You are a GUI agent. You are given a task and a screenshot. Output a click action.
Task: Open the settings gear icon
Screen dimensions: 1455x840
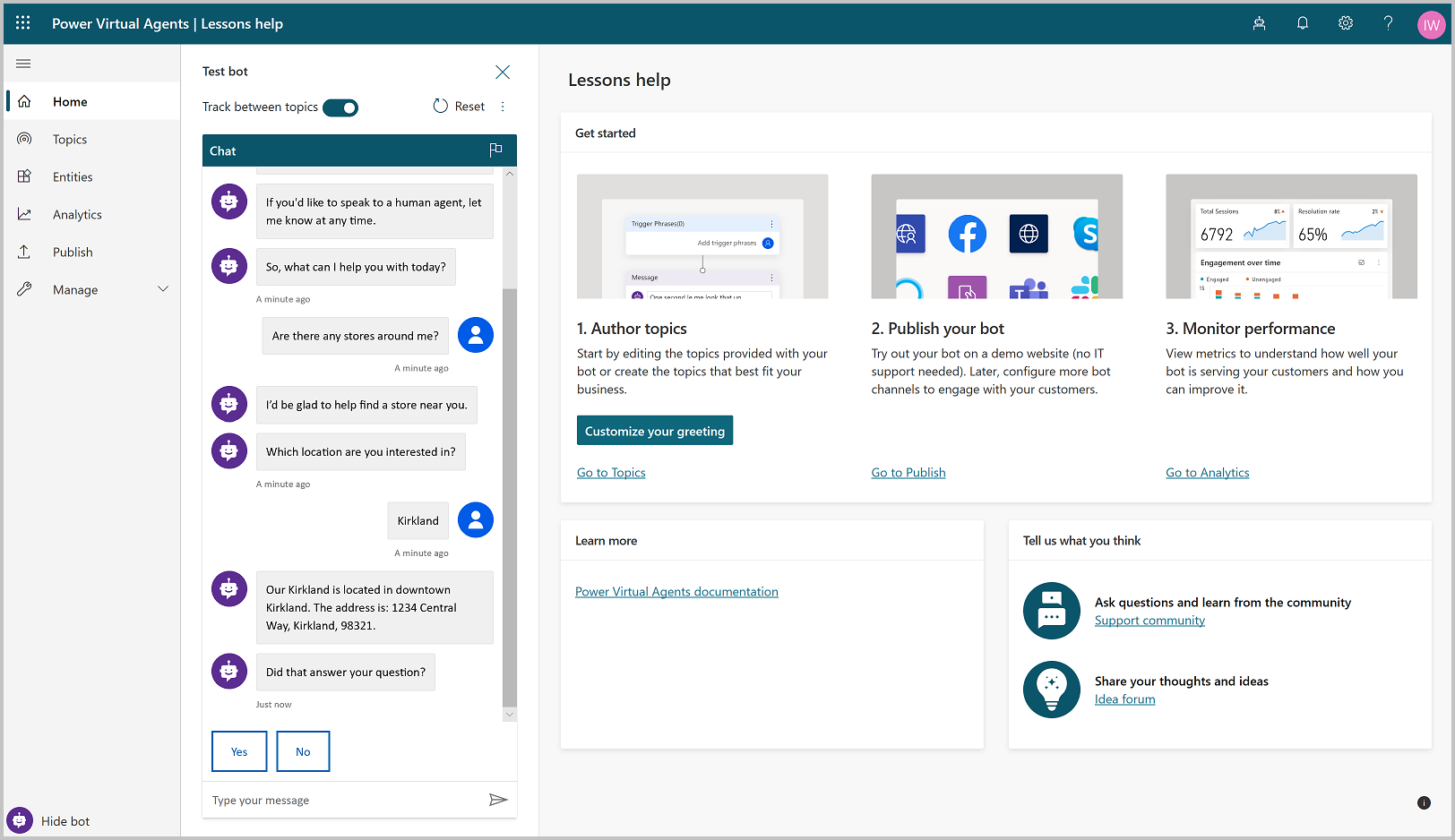coord(1345,23)
